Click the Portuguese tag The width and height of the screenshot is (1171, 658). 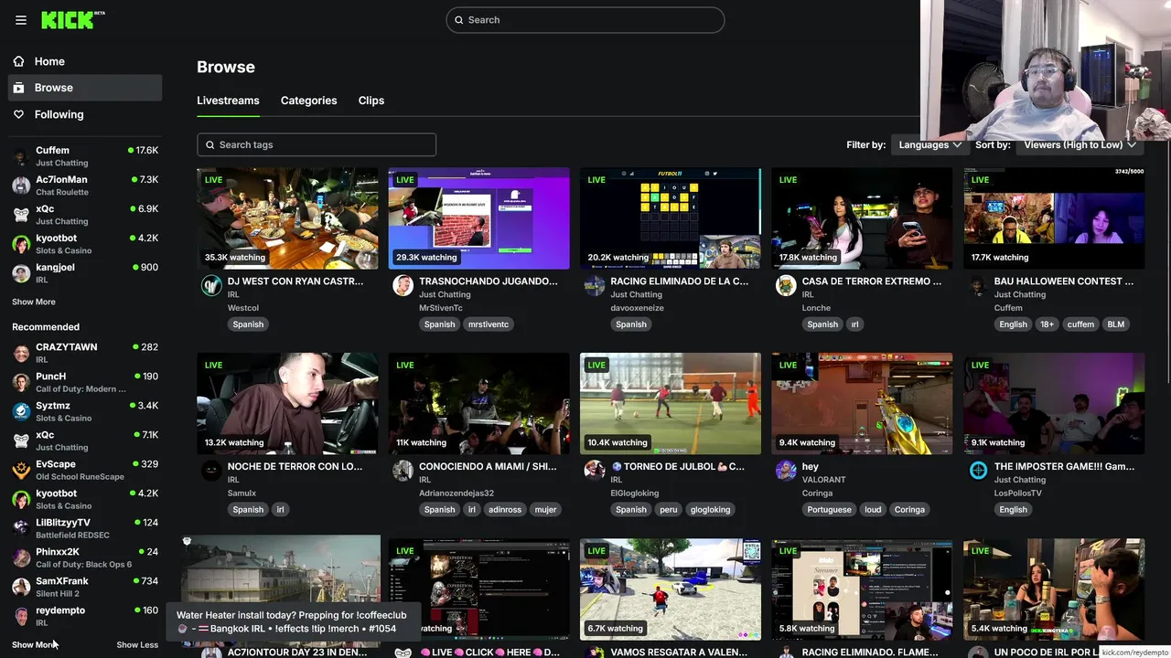(x=830, y=510)
